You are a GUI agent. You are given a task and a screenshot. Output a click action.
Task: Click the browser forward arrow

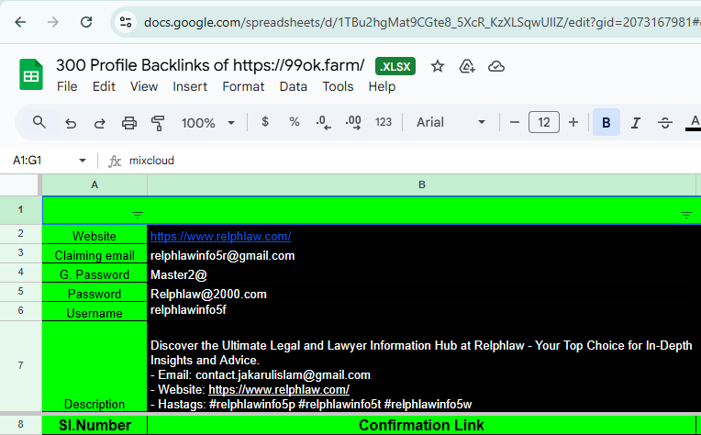53,22
